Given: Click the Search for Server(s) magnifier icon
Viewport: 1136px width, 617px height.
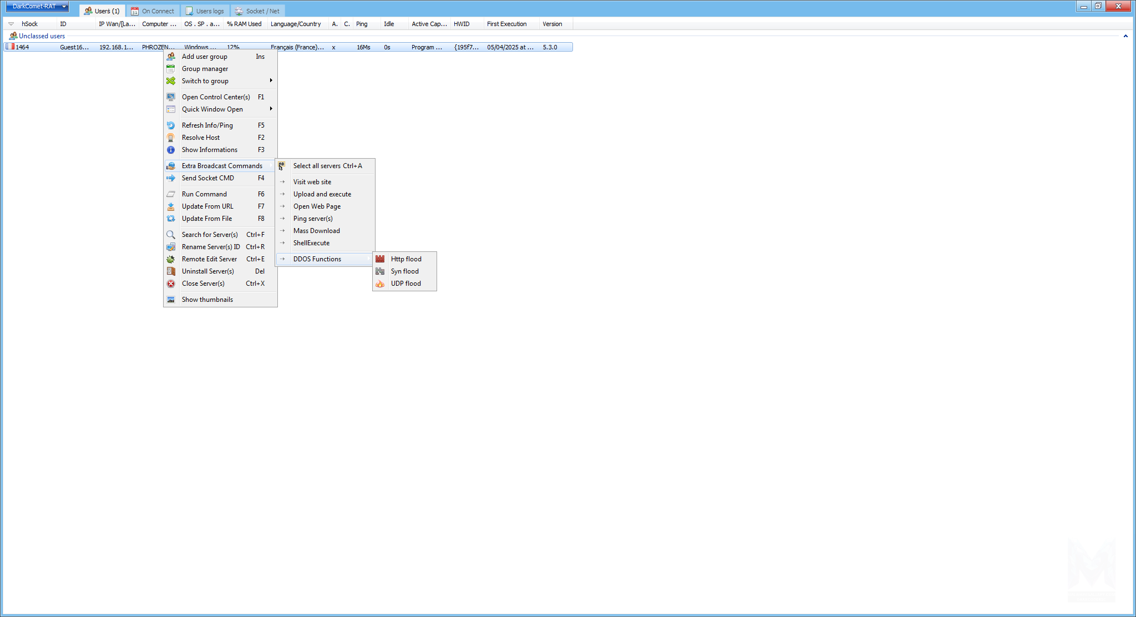Looking at the screenshot, I should click(171, 235).
